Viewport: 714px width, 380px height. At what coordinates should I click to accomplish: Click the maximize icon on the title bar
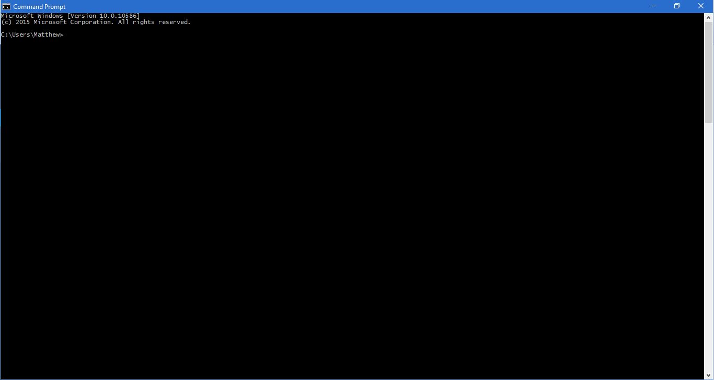[x=677, y=6]
